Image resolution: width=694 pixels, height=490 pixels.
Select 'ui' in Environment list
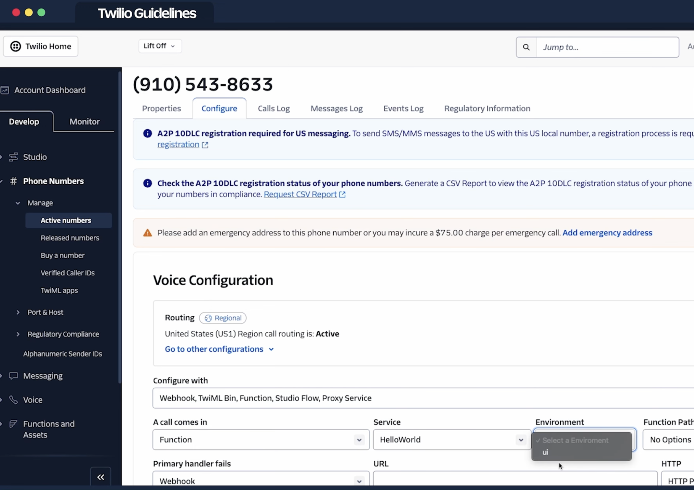(x=545, y=452)
